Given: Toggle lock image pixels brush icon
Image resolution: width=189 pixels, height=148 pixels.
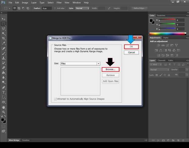Looking at the screenshot, I should click(x=161, y=75).
